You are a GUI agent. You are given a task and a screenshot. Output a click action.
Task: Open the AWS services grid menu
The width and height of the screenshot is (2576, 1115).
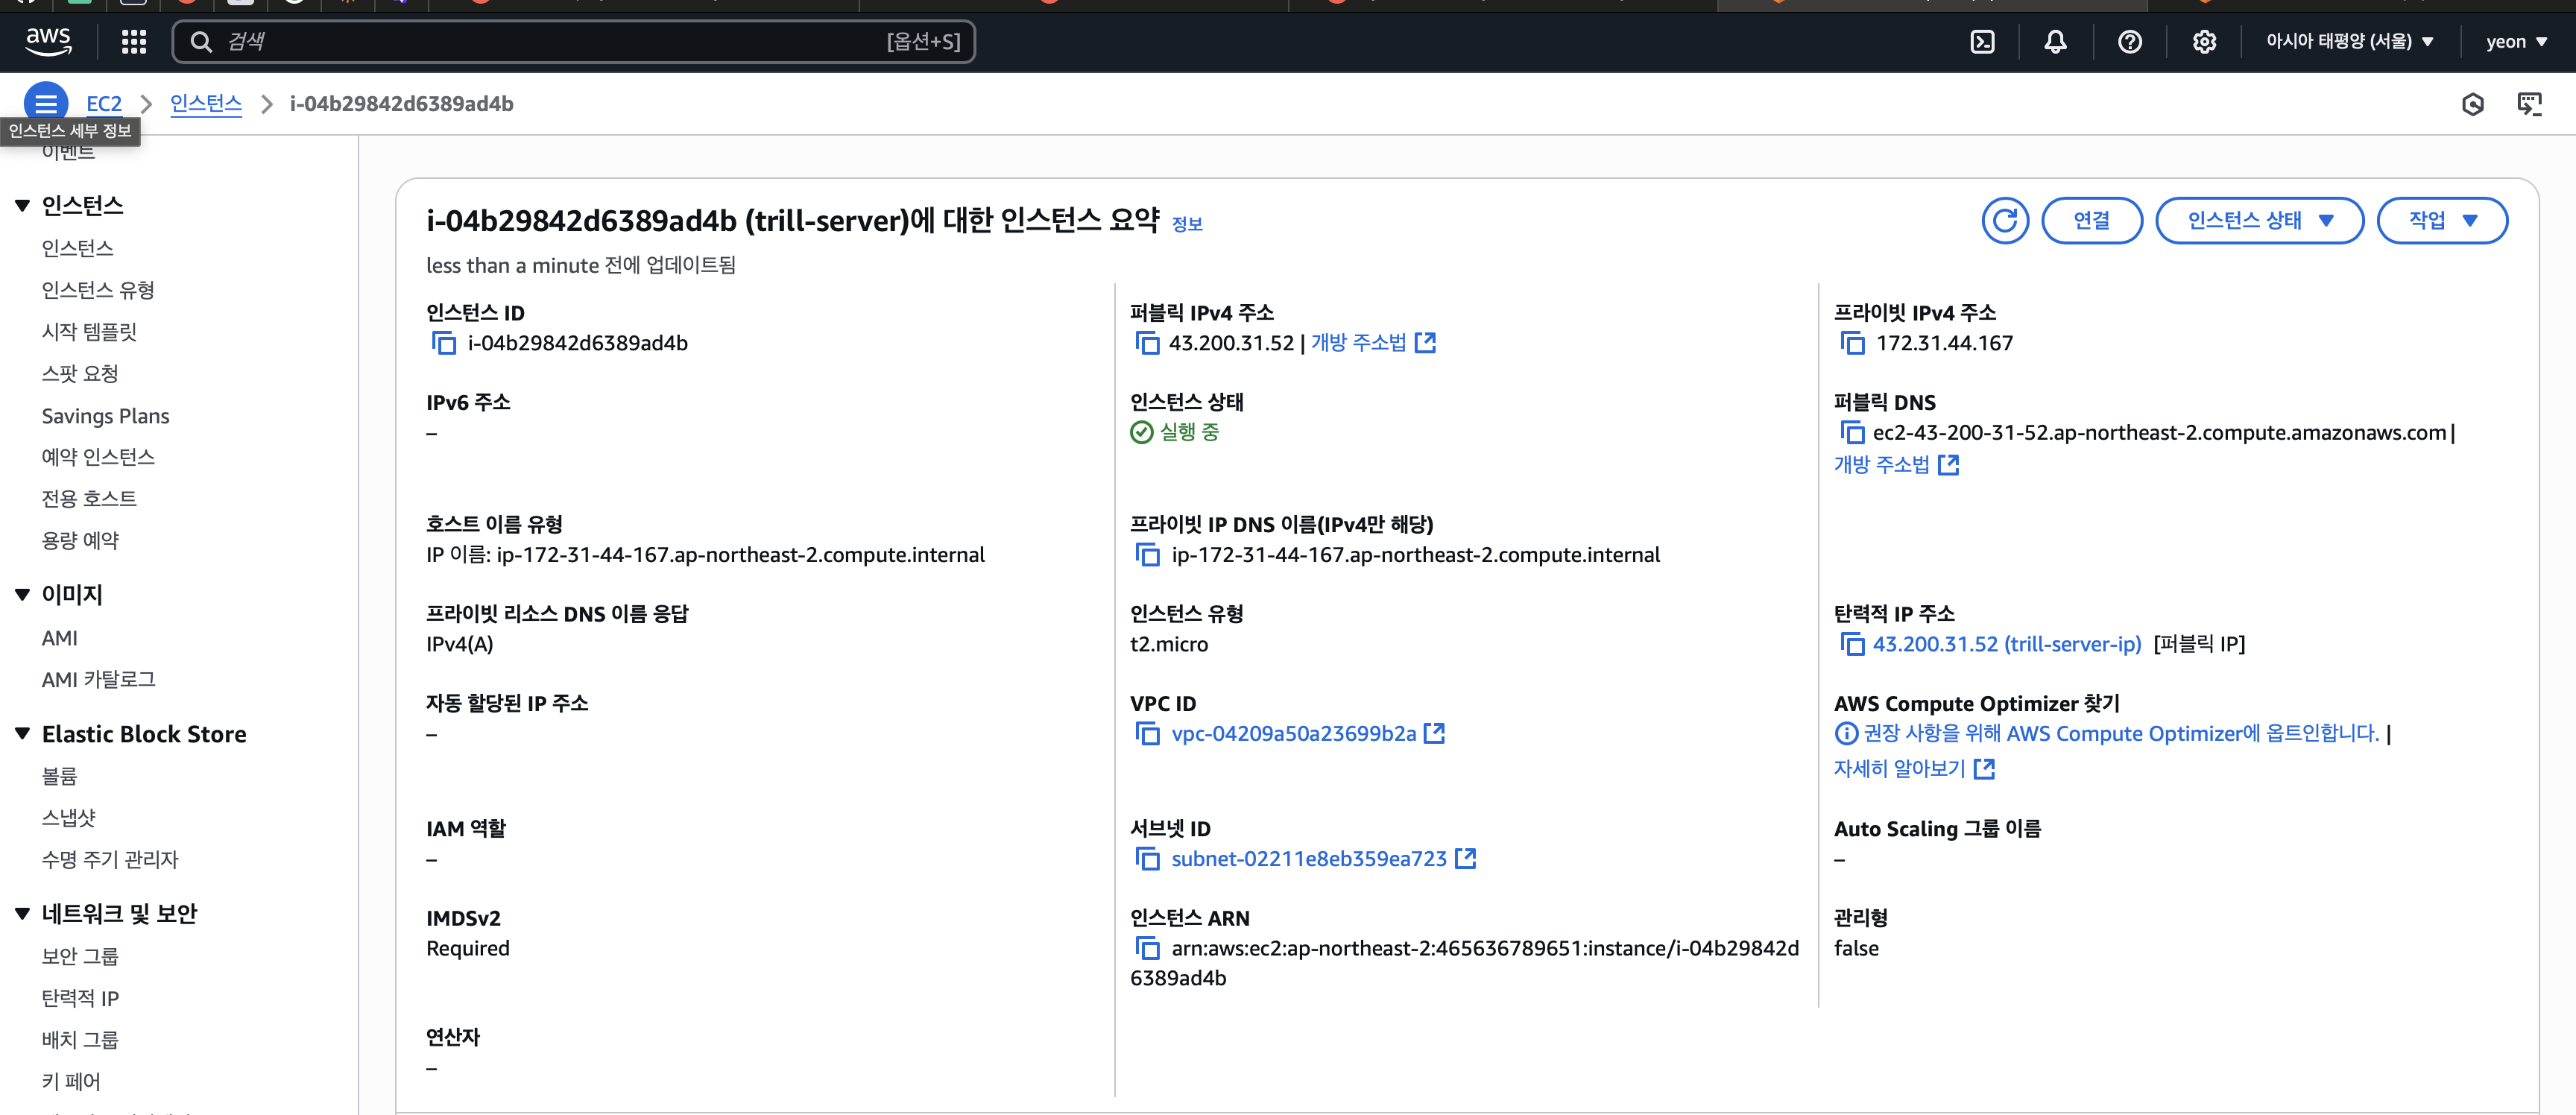pos(134,42)
